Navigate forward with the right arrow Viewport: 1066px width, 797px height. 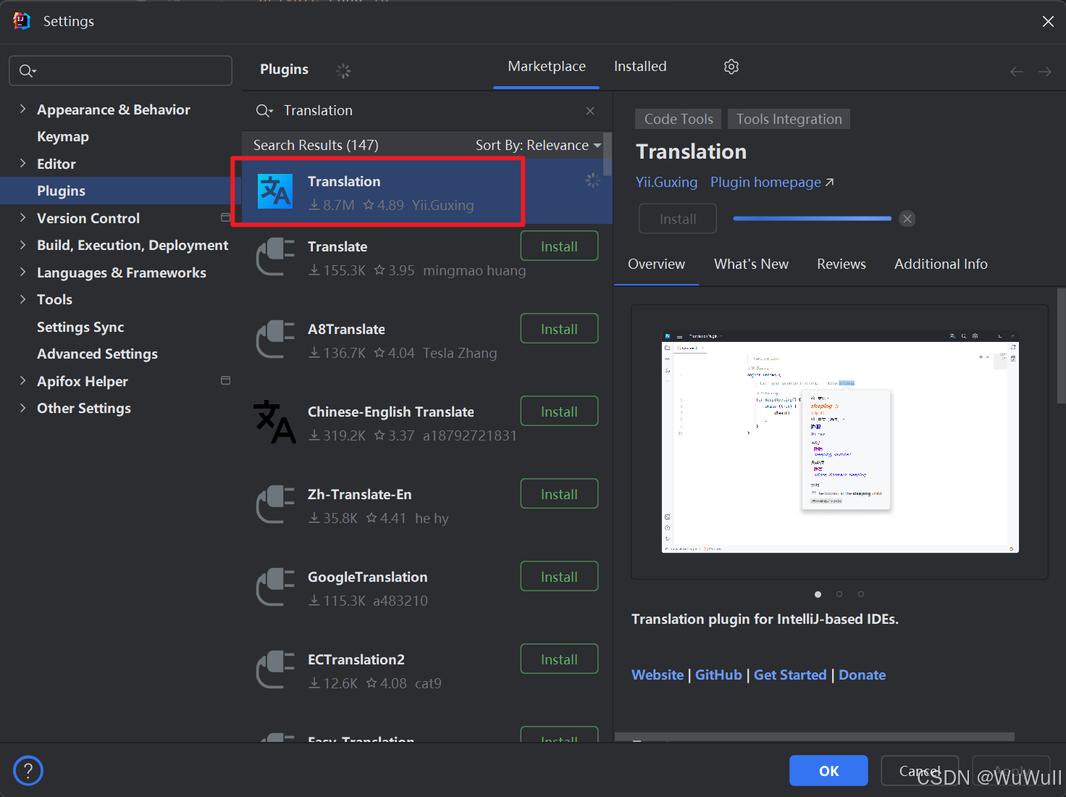[x=1045, y=71]
